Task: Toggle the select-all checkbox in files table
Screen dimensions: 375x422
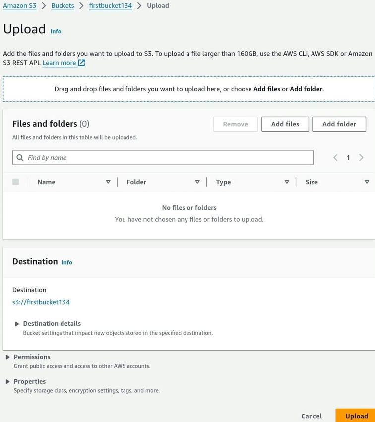Action: click(x=15, y=182)
